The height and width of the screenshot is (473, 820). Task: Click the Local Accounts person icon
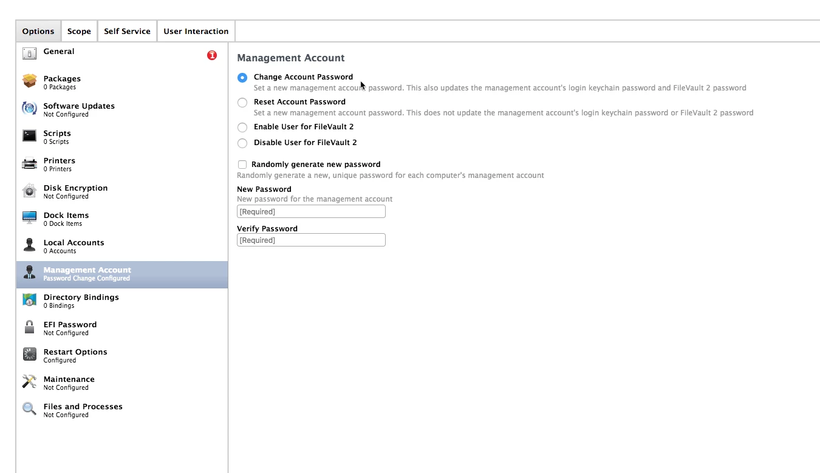click(x=29, y=245)
